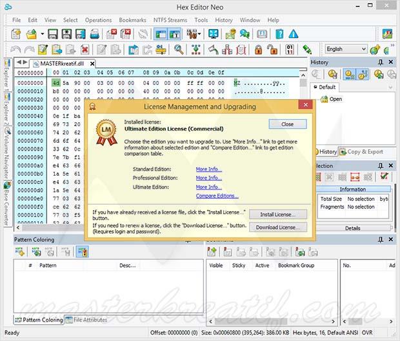
Task: Click the Redo arrow icon
Action: tap(29, 50)
